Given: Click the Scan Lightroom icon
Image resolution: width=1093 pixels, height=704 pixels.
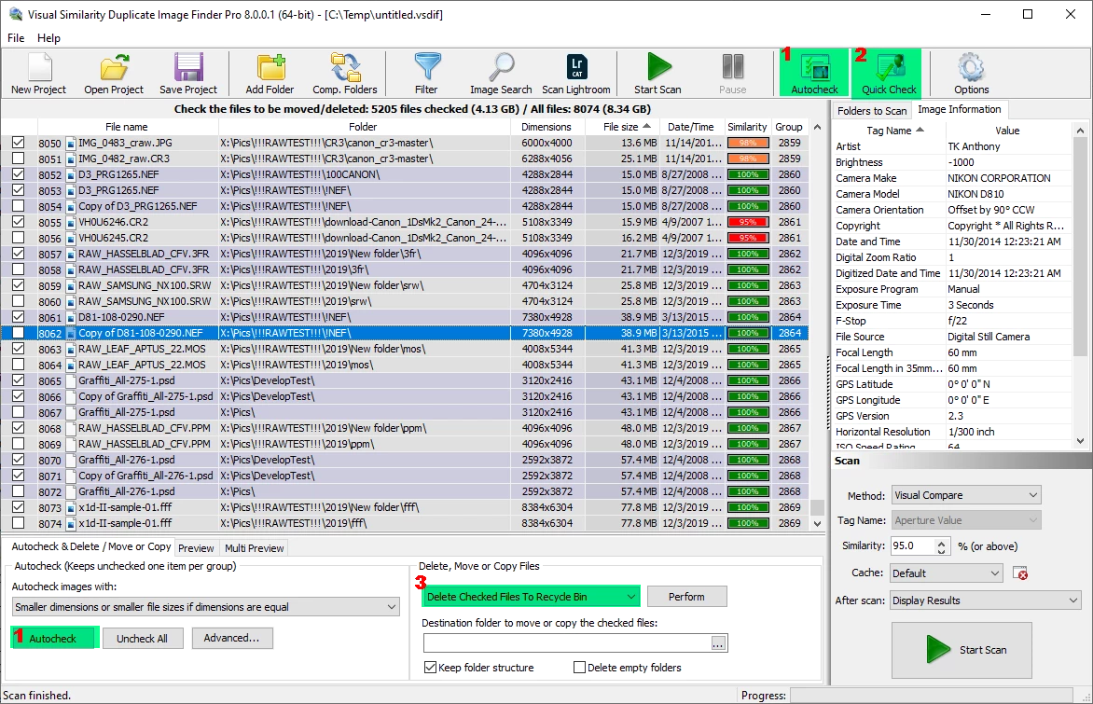Looking at the screenshot, I should pos(576,73).
